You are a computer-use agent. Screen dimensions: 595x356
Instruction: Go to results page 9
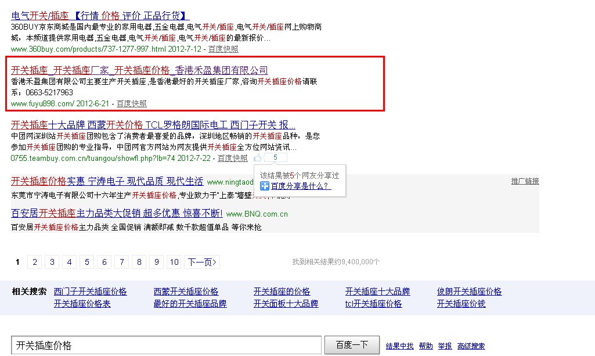pos(156,262)
